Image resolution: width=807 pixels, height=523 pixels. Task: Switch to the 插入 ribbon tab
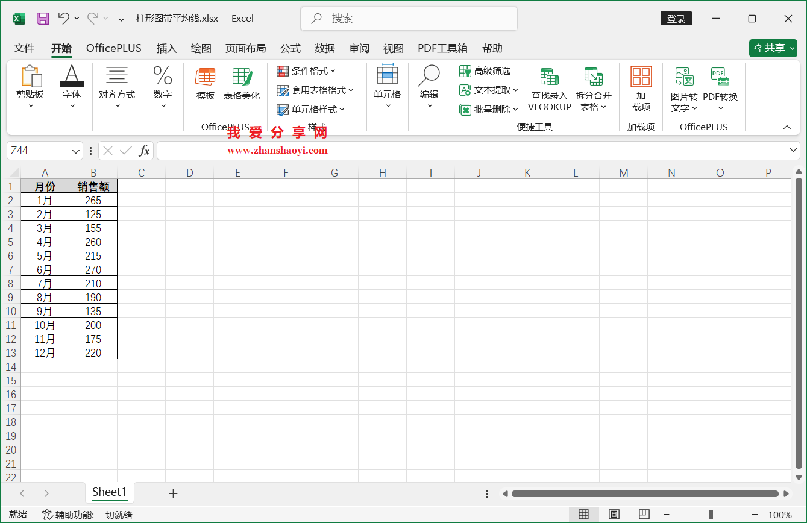click(x=166, y=48)
